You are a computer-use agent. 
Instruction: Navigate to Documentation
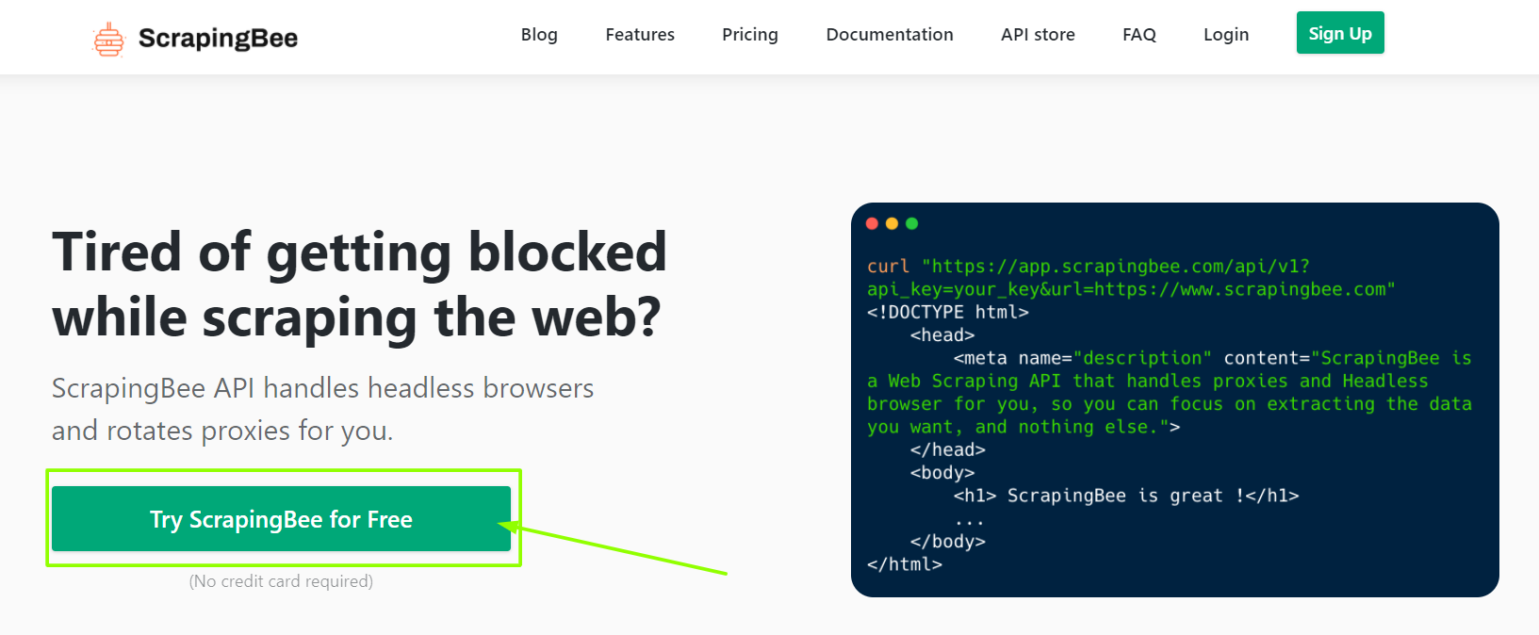[890, 35]
